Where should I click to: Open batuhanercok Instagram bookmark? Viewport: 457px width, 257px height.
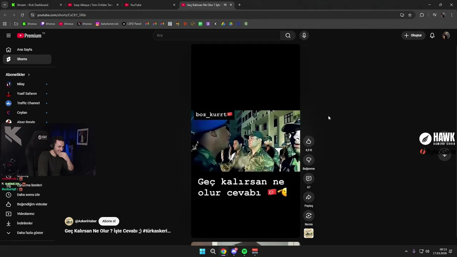point(107,24)
